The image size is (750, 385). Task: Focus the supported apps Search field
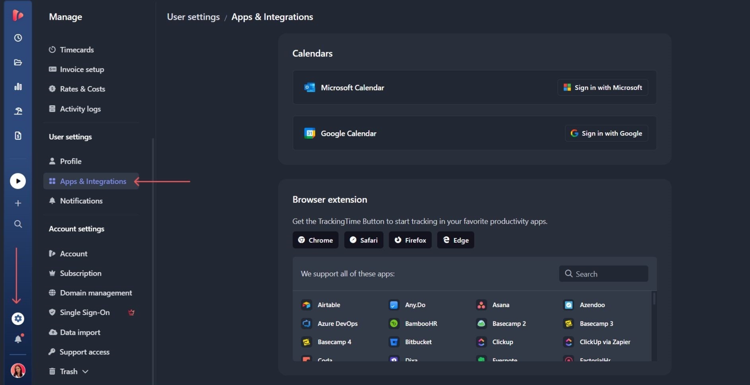[604, 274]
